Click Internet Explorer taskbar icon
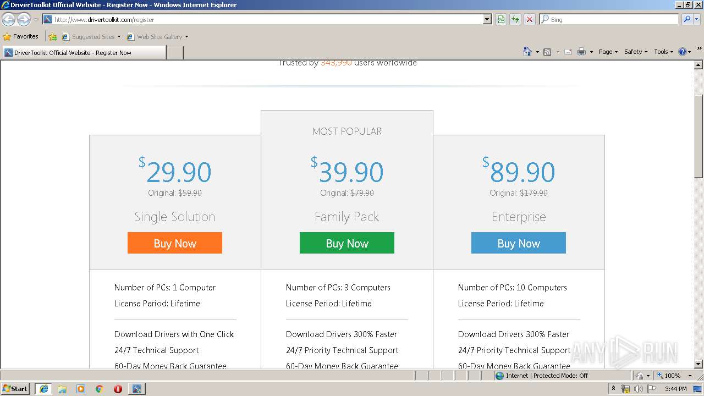Image resolution: width=704 pixels, height=396 pixels. [x=44, y=388]
